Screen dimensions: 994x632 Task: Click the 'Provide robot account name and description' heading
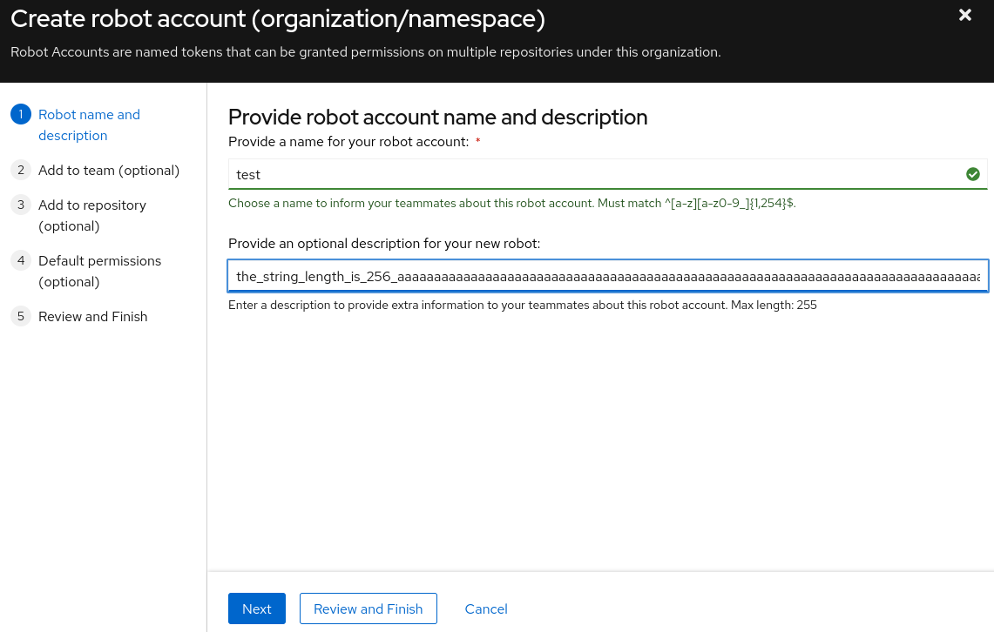pos(437,118)
